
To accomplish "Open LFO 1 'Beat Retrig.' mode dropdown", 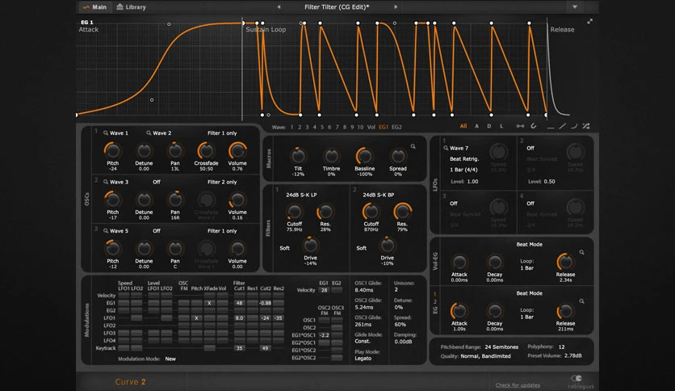I will click(x=464, y=159).
